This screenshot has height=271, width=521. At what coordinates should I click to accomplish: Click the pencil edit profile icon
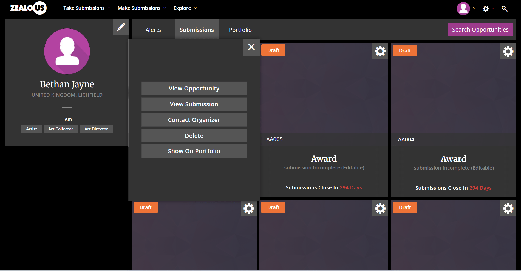tap(121, 27)
